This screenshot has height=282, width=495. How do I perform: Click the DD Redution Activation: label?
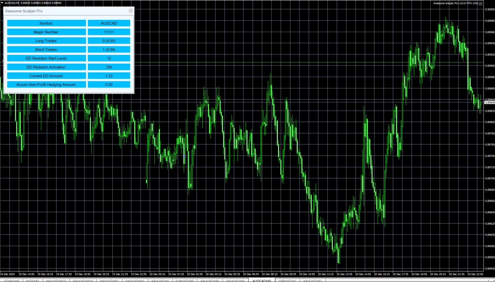click(x=46, y=67)
